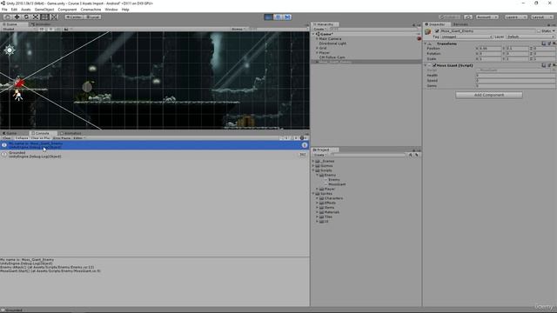
Task: Switch to the Services tab
Action: pyautogui.click(x=460, y=24)
